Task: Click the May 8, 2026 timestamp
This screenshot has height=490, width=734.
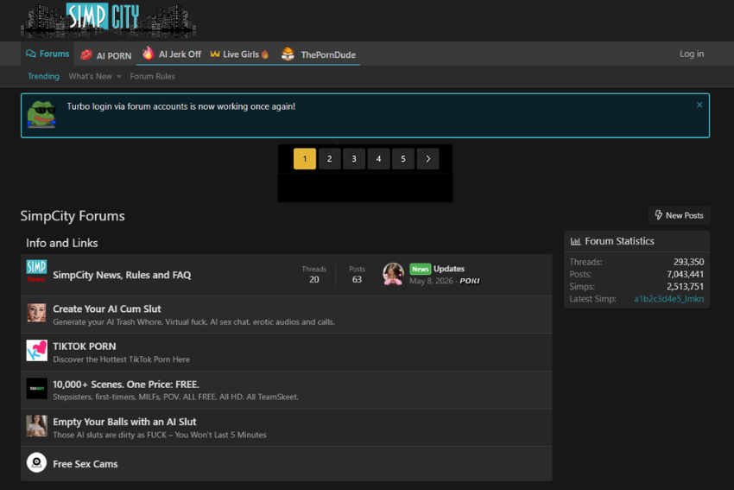Action: (x=431, y=281)
